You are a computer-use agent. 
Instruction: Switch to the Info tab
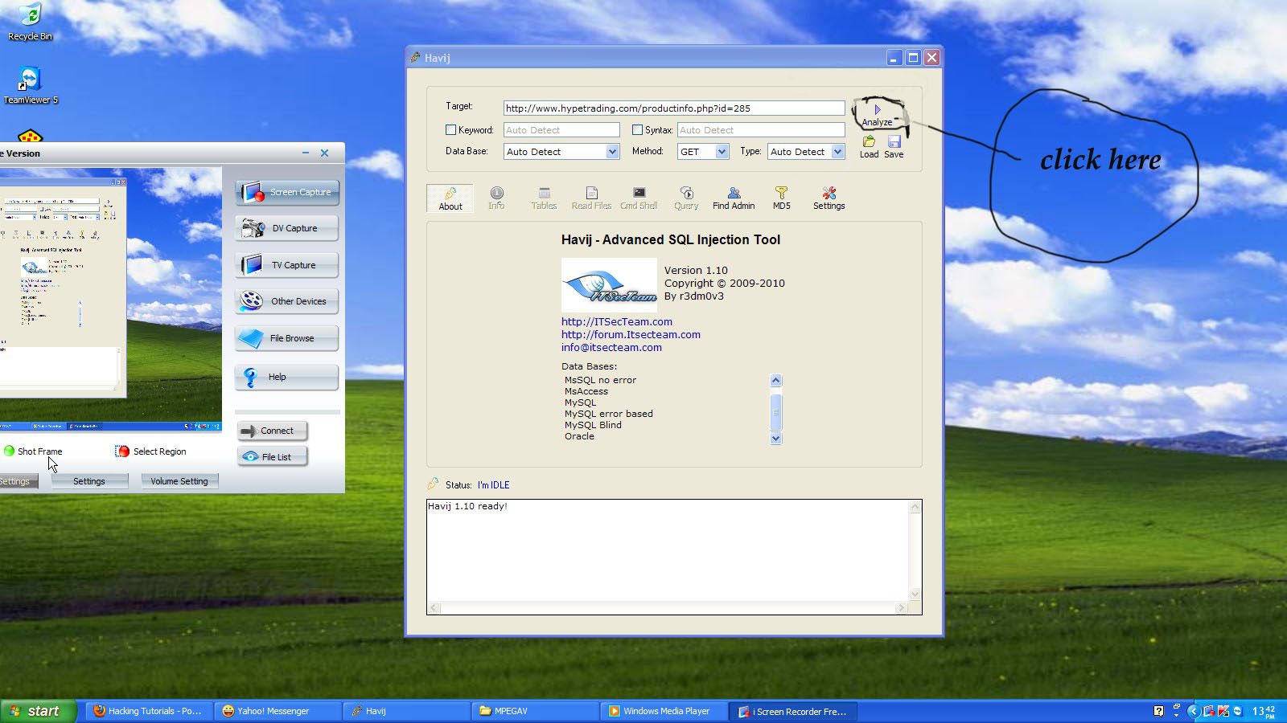tap(496, 198)
